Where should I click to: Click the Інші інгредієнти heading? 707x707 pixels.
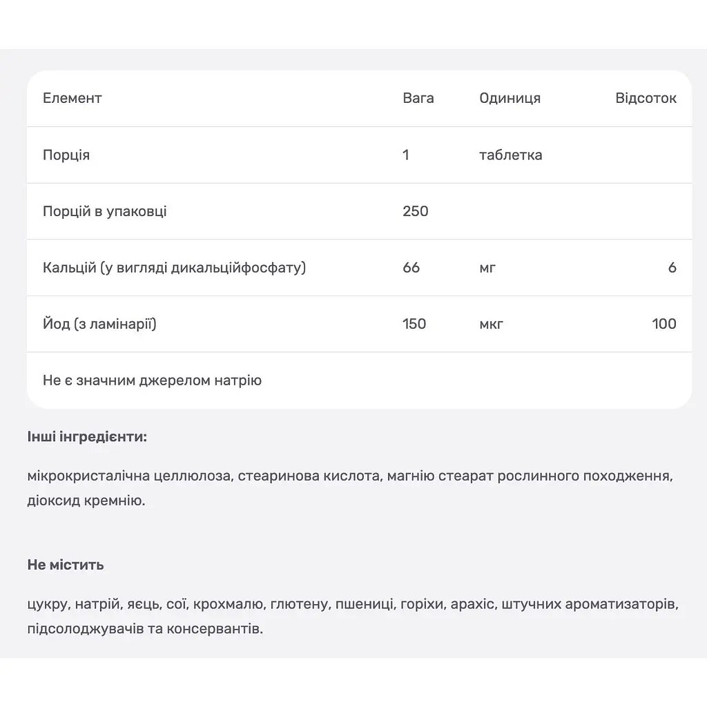click(x=87, y=437)
